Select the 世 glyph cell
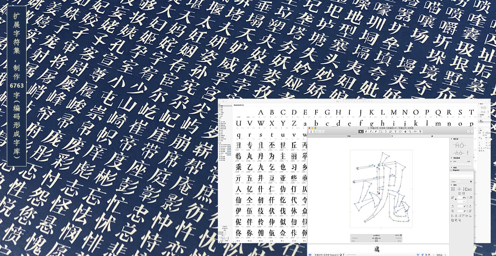This screenshot has height=256, width=496. (x=283, y=145)
